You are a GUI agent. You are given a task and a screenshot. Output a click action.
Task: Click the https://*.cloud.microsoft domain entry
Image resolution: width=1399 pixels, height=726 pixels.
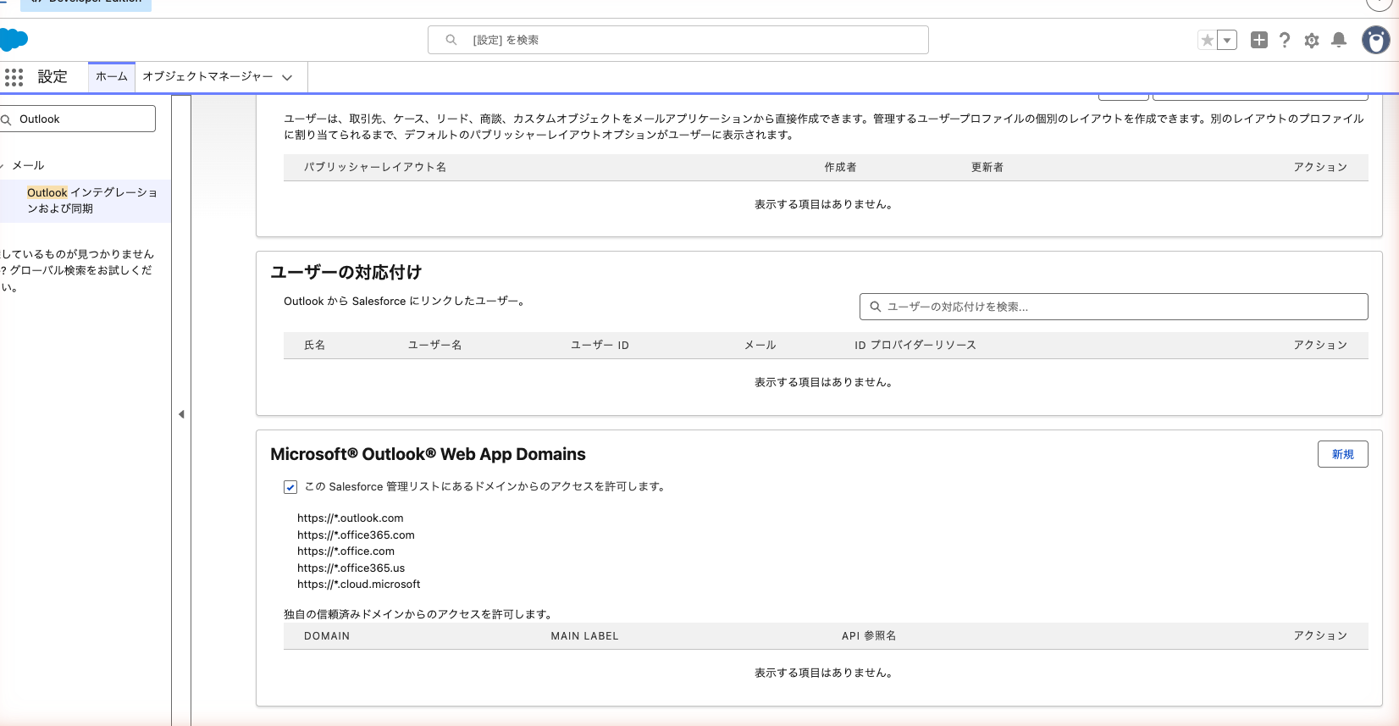coord(359,585)
